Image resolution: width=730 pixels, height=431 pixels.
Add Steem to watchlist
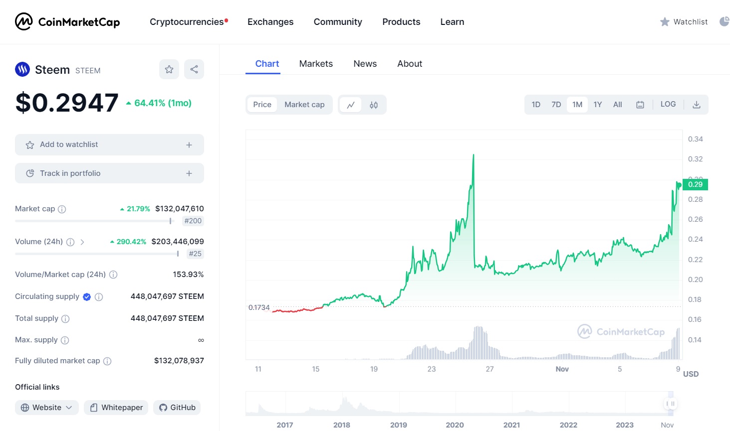pyautogui.click(x=109, y=144)
